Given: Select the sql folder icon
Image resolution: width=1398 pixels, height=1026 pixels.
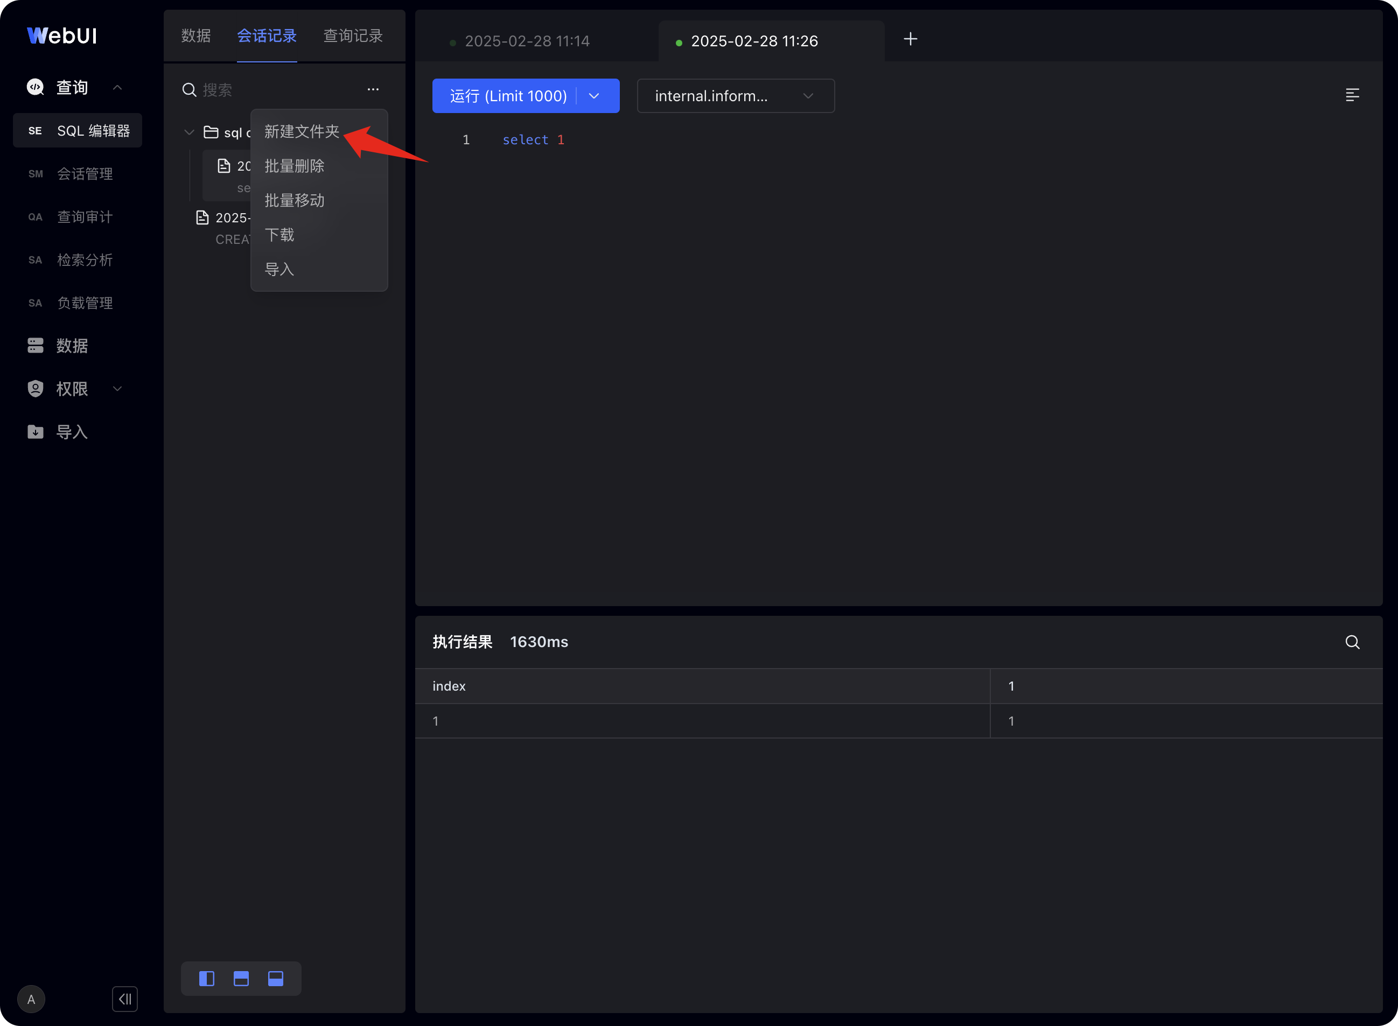Looking at the screenshot, I should tap(211, 132).
